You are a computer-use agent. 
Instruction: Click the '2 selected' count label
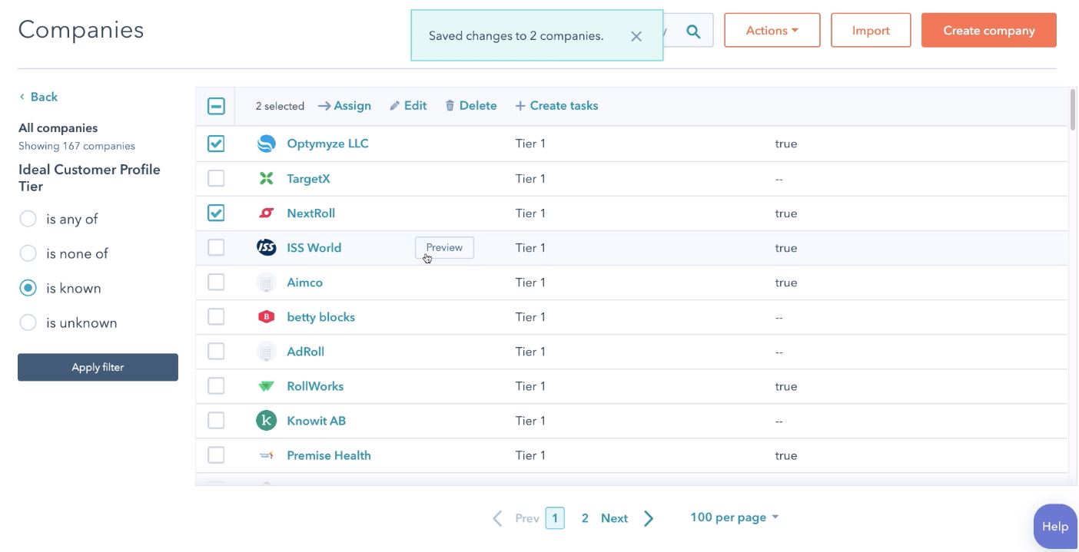(x=280, y=106)
